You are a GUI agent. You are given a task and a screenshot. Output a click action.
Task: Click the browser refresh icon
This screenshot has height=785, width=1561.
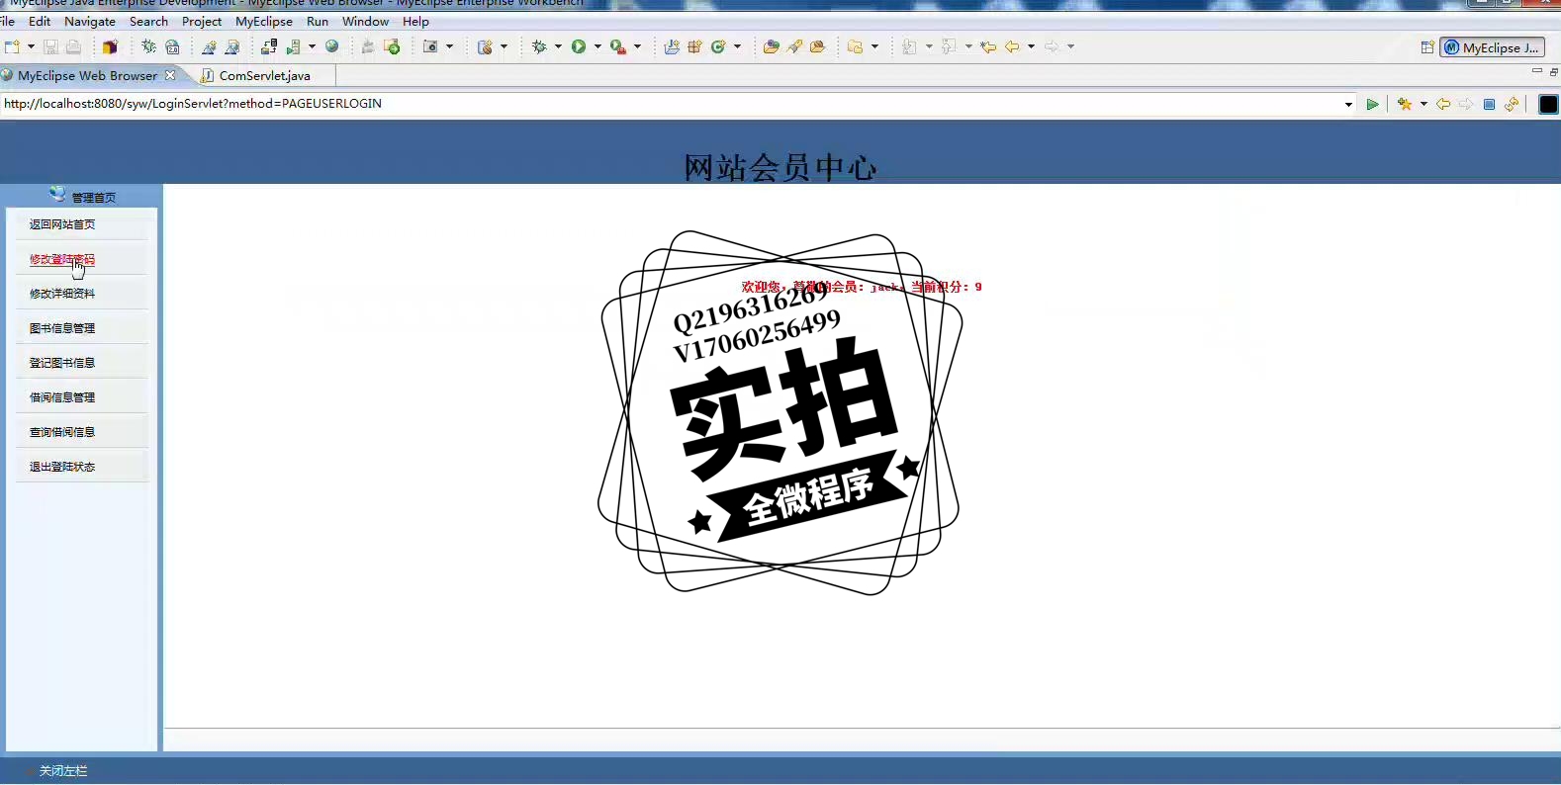tap(1512, 104)
